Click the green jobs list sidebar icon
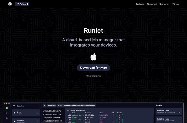Screen dimensions: 187x123 [x=7, y=108]
